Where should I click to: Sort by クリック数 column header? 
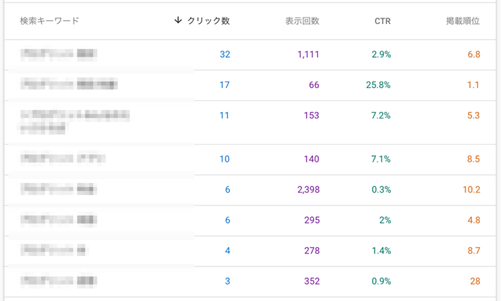pos(208,21)
